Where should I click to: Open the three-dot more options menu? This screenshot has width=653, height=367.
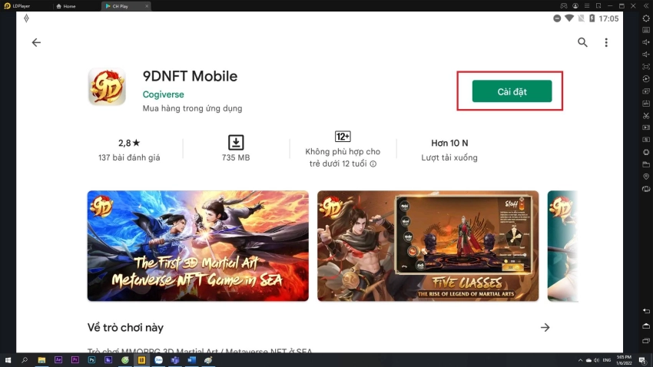pyautogui.click(x=606, y=42)
